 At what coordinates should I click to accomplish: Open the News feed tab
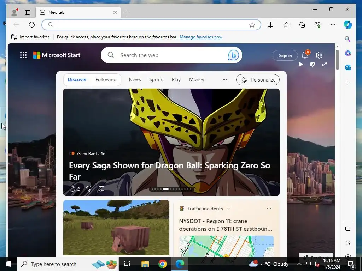click(x=135, y=79)
